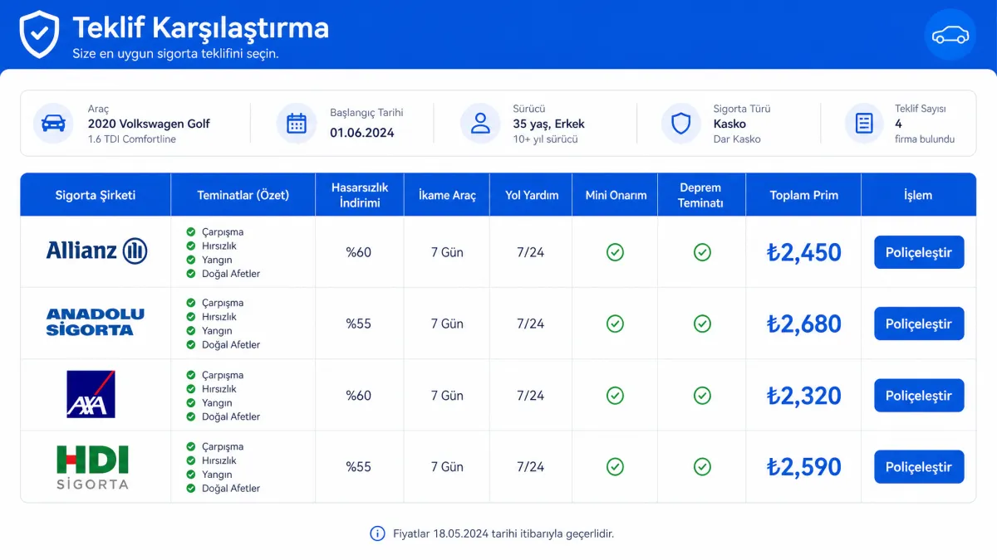Click 7 Gün in the Allianz row
Viewport: 997px width, 560px height.
coord(447,252)
